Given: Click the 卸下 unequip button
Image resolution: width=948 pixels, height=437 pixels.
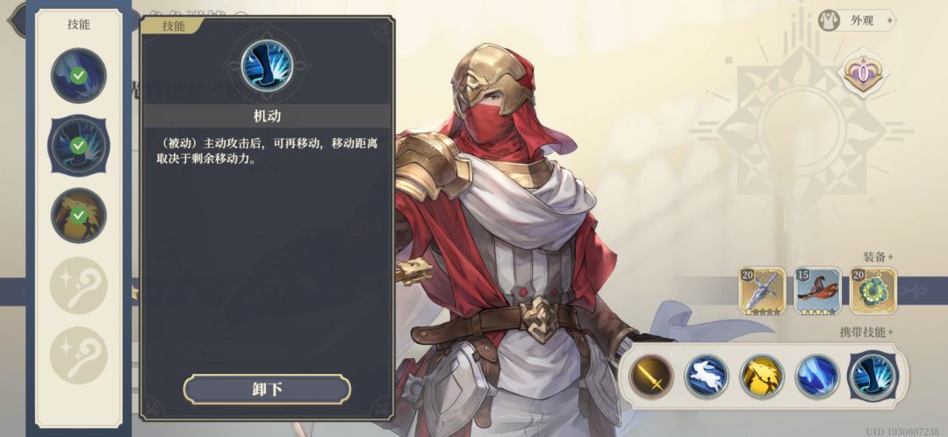Looking at the screenshot, I should pos(267,390).
